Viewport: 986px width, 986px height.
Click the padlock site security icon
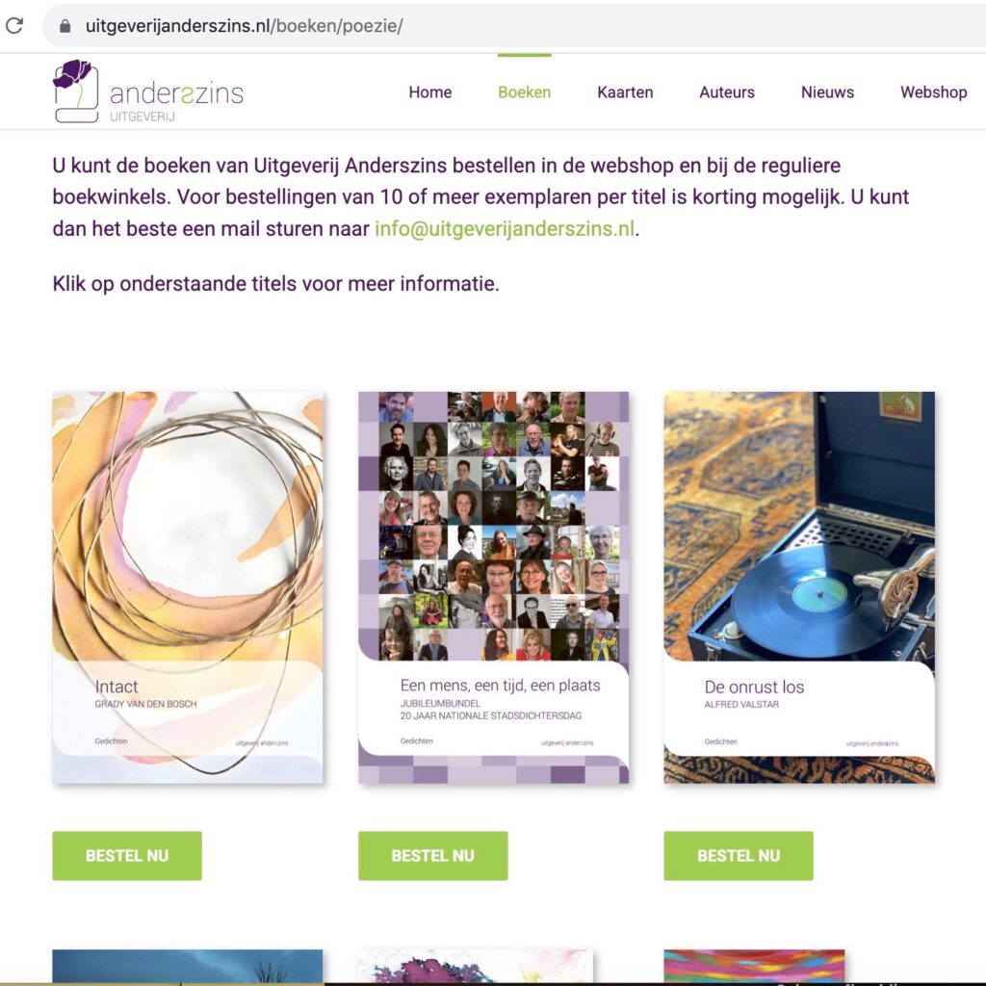(x=65, y=26)
